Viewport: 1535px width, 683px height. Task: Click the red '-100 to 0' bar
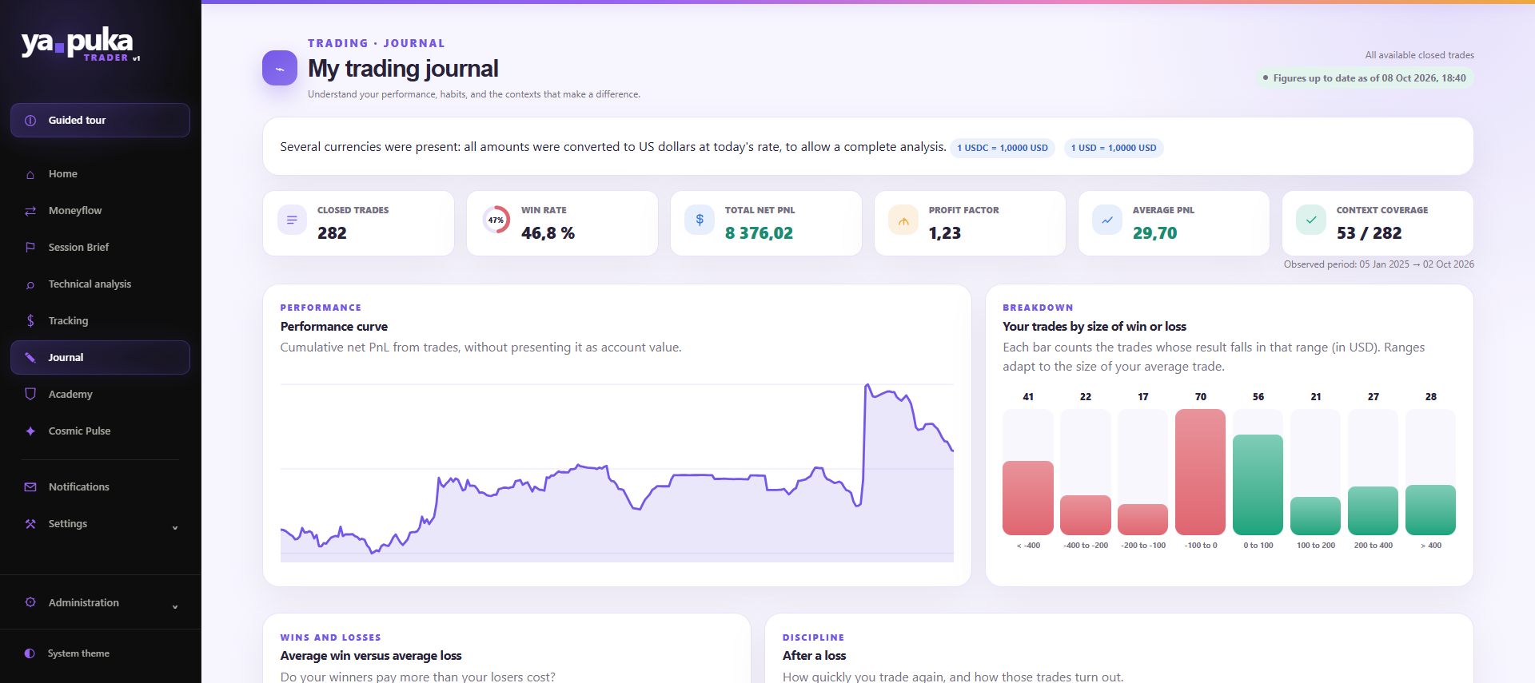point(1200,472)
